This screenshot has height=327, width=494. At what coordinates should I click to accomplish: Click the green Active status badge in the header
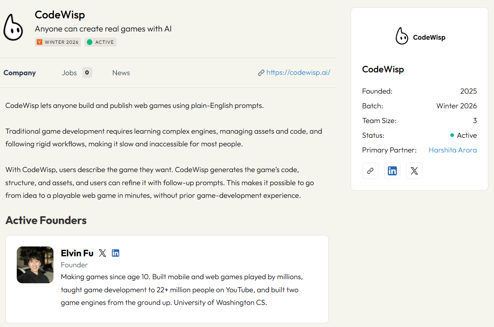(100, 42)
